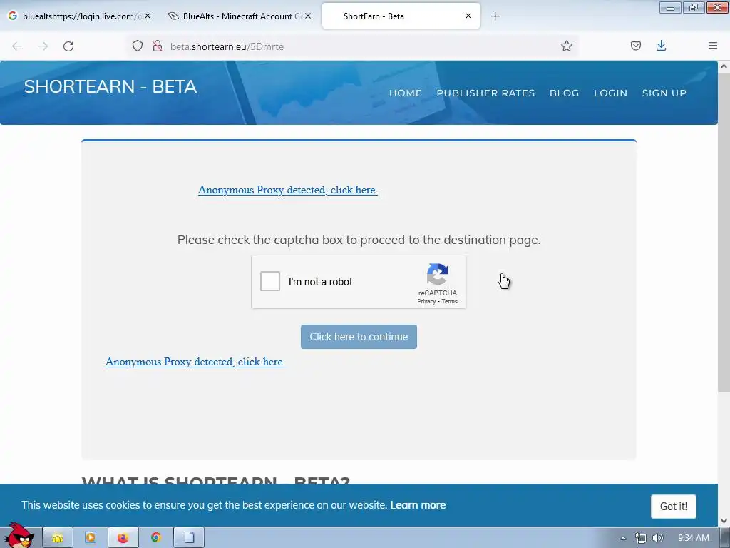Click the address bar URL field
This screenshot has width=730, height=548.
(x=354, y=46)
